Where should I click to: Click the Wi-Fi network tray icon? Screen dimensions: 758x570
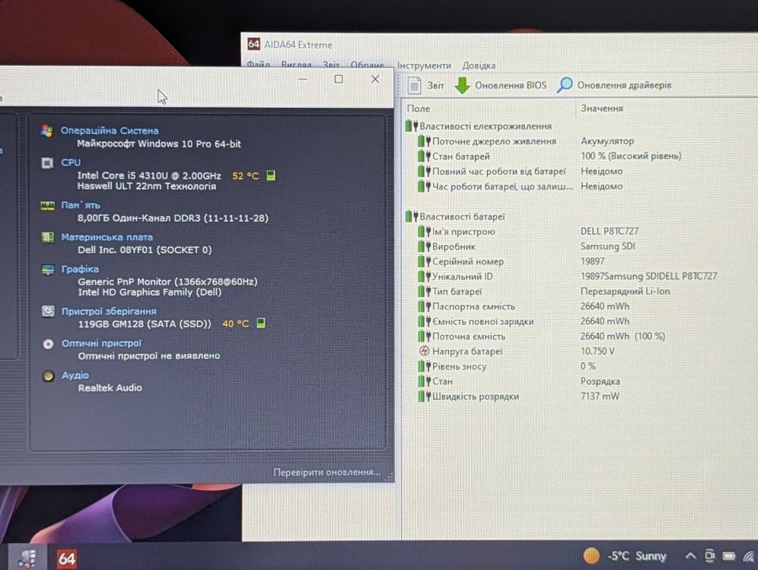coord(749,557)
